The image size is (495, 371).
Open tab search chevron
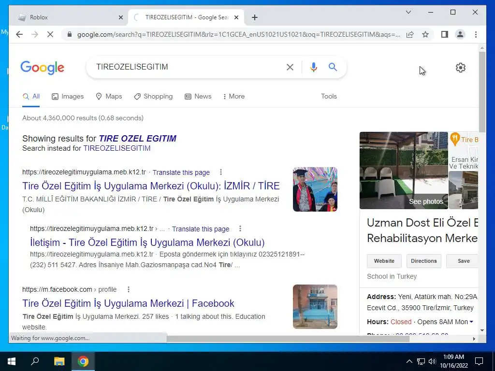point(408,12)
